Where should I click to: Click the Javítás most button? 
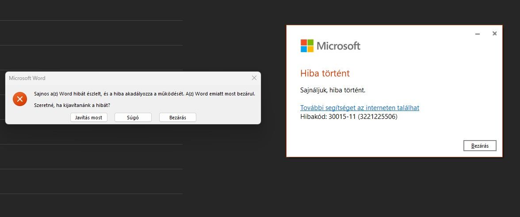pos(88,118)
